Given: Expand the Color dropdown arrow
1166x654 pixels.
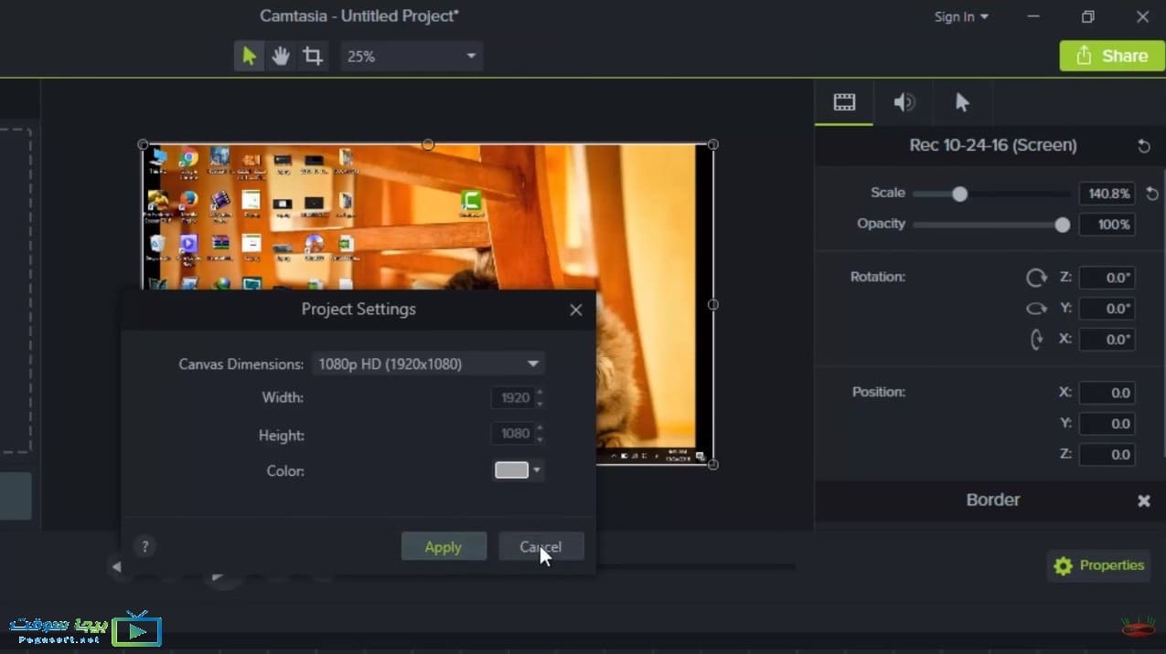Looking at the screenshot, I should tap(537, 471).
